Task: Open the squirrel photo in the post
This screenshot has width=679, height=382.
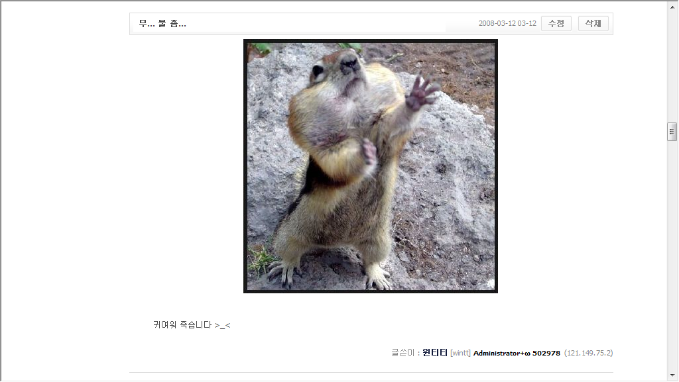Action: coord(371,166)
